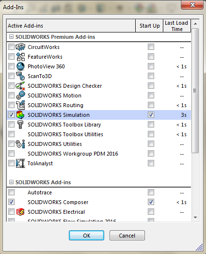The width and height of the screenshot is (206, 254).
Task: Uncheck SOLIDWORKS Composer Start Up checkbox
Action: tap(151, 202)
